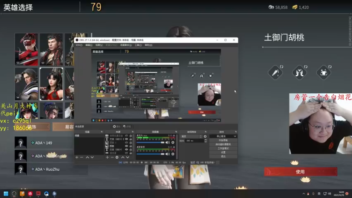352x198 pixels.
Task: Click the first skill icon in hero panel
Action: tap(275, 73)
